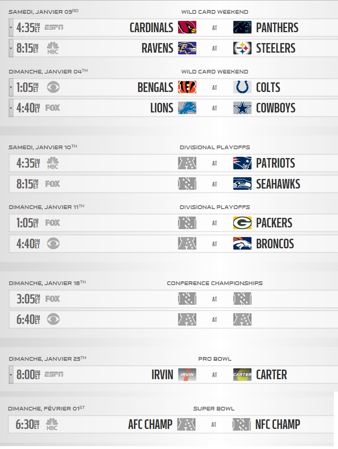Select the Ravens logo icon
The height and width of the screenshot is (449, 338).
pyautogui.click(x=187, y=48)
